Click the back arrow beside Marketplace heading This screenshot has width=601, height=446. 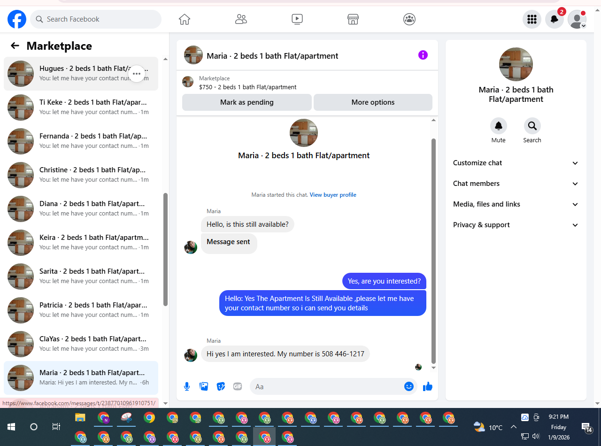pyautogui.click(x=15, y=46)
